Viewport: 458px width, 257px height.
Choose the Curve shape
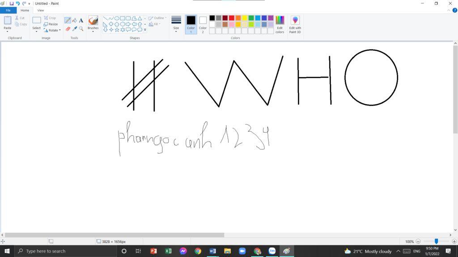tap(111, 18)
